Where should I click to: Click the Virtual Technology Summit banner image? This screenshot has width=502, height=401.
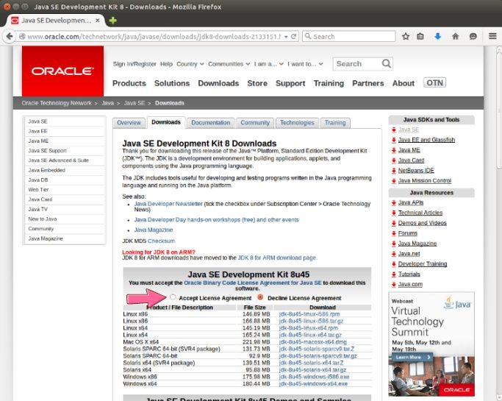[x=431, y=344]
